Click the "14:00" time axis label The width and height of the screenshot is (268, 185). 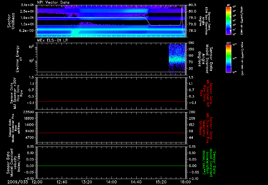(x=111, y=182)
